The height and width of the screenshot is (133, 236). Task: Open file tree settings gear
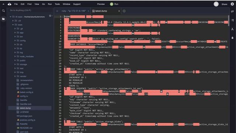[50, 16]
